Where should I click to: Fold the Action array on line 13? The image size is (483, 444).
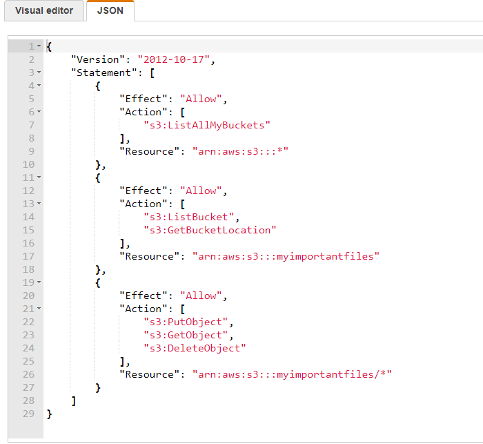pos(39,204)
